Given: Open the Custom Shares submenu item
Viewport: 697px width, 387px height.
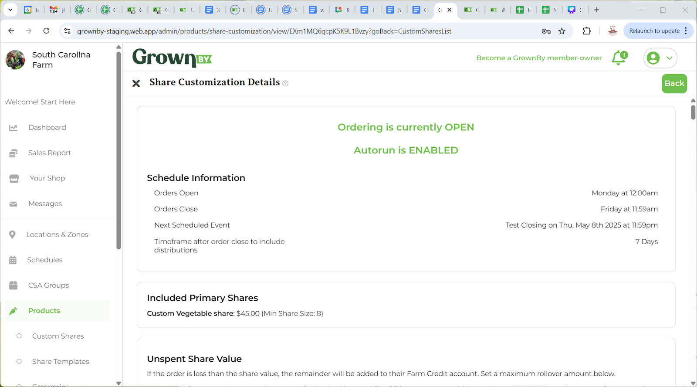Looking at the screenshot, I should 58,336.
